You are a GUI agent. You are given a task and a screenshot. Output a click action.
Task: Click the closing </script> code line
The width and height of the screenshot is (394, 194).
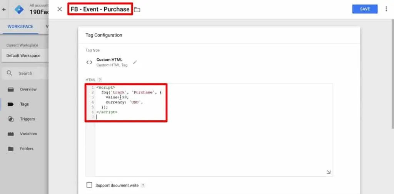point(107,112)
